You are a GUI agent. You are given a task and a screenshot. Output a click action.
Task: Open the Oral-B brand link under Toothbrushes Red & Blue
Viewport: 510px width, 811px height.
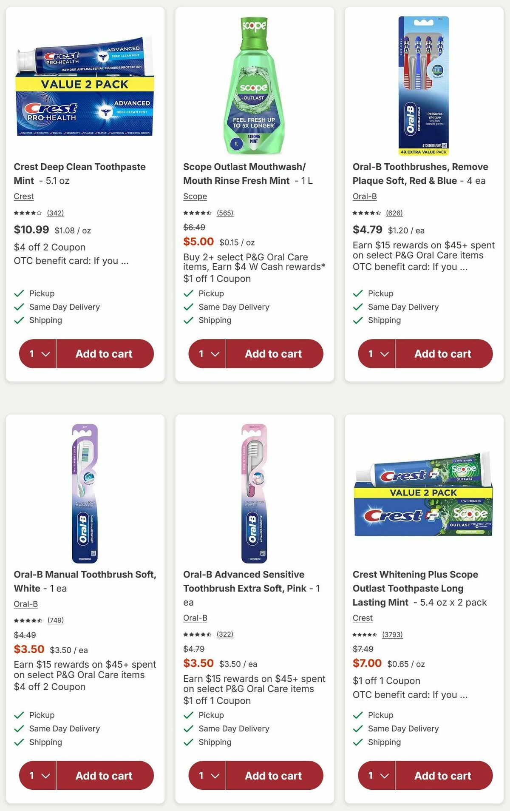coord(364,196)
